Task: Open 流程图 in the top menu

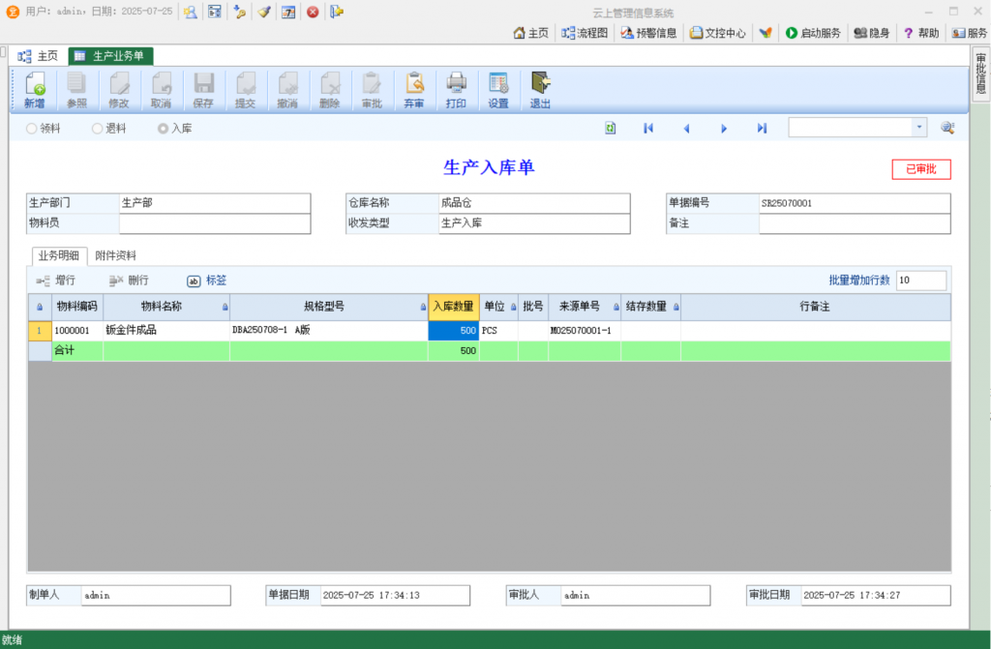Action: pos(585,33)
